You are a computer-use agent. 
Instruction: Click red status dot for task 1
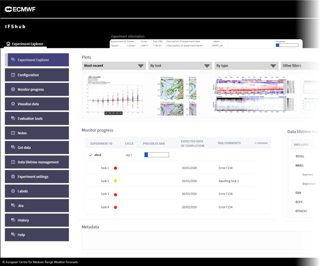coord(115,168)
